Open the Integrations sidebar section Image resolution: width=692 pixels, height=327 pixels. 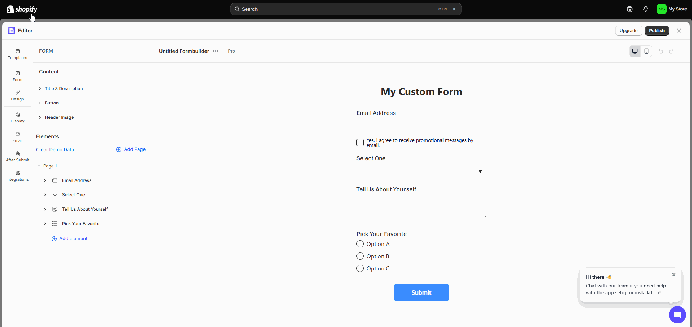click(17, 176)
